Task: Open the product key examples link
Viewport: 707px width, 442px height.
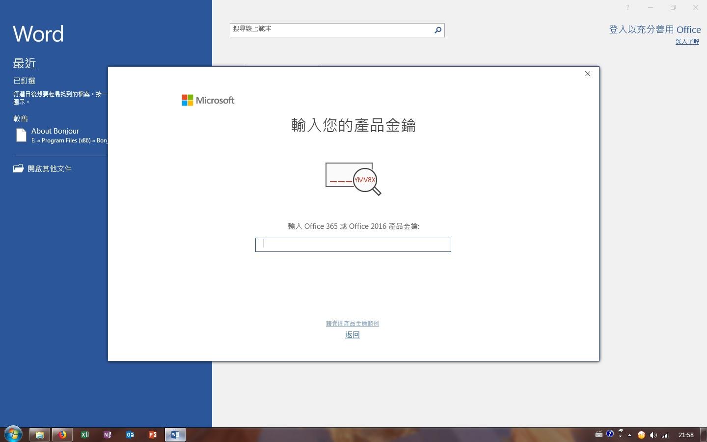Action: click(353, 323)
